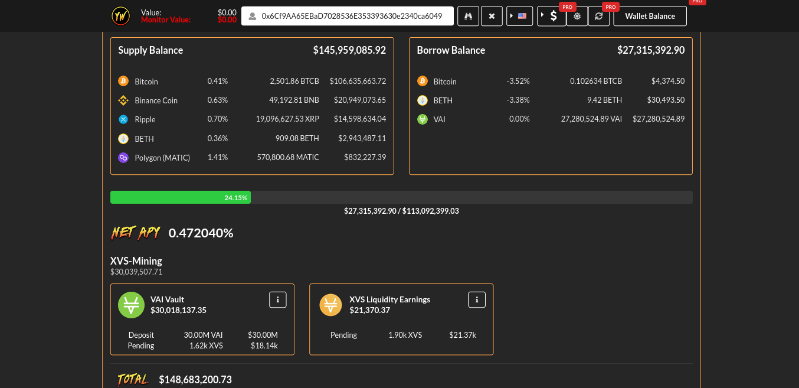Click the total value $148,683,200.73
The height and width of the screenshot is (388, 799).
[x=195, y=380]
